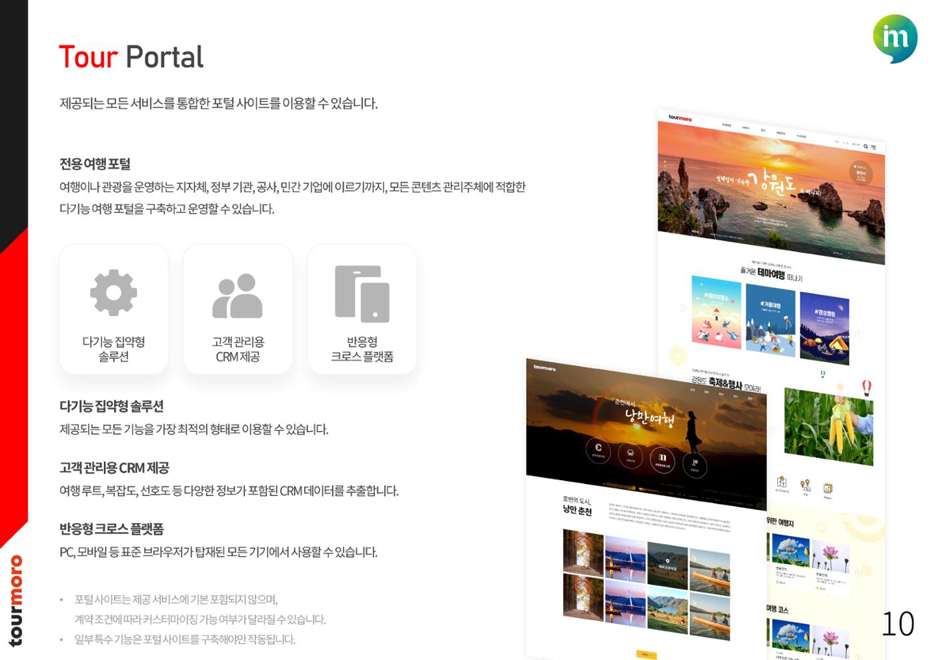
Task: Open the #겨울여행 theme card
Action: click(771, 320)
